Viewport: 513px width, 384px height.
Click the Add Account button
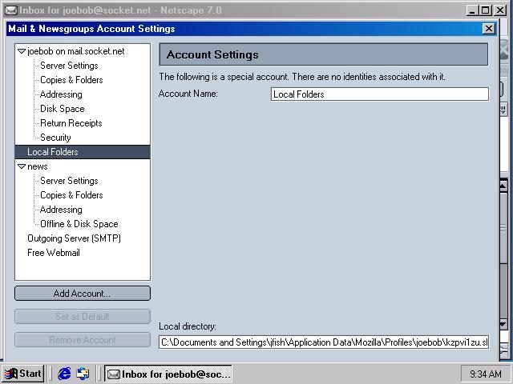[83, 294]
